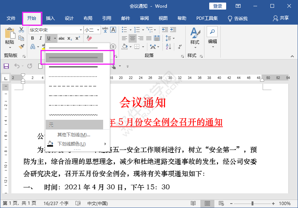Open the shading color dropdown arrow
The width and height of the screenshot is (298, 208).
(130, 47)
